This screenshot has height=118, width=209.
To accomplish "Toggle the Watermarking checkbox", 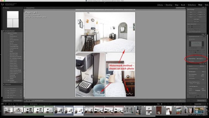I will 188,59.
